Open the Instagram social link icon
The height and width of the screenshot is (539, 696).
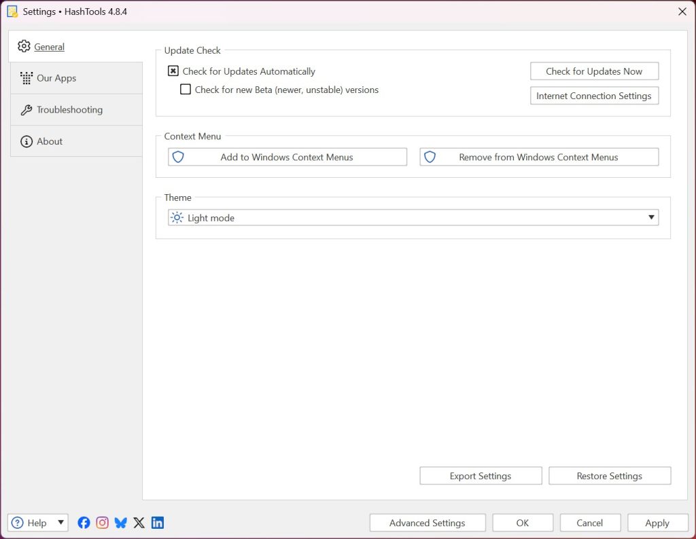coord(102,523)
